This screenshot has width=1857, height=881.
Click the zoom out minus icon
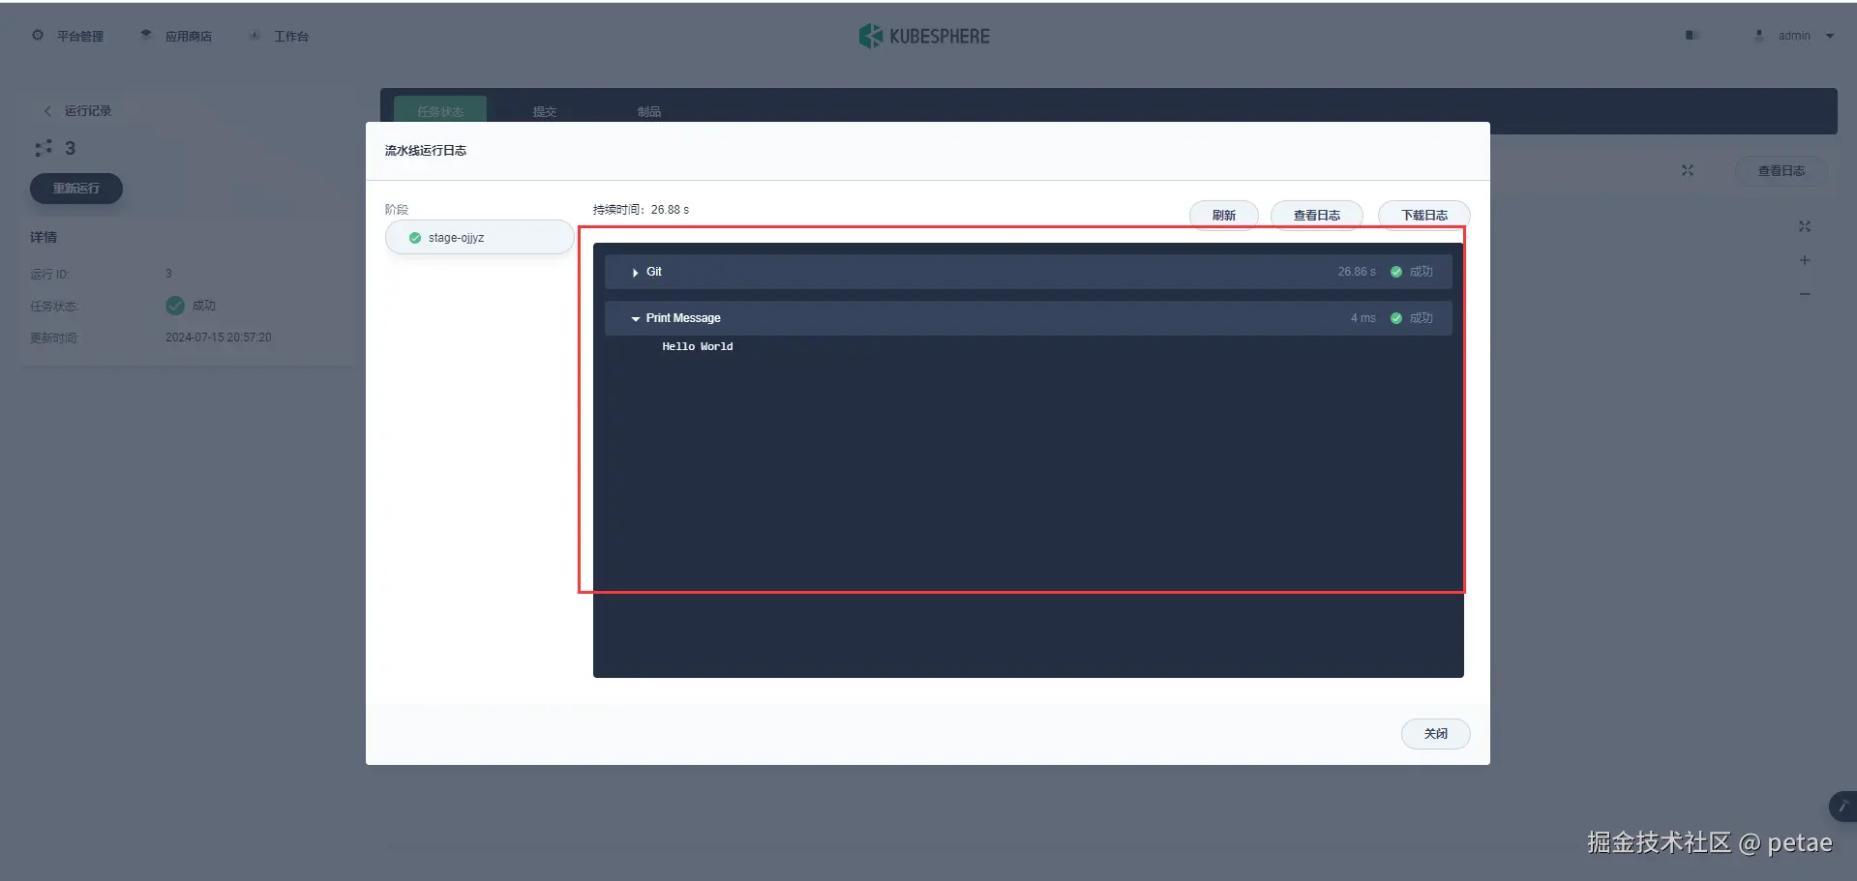pyautogui.click(x=1804, y=294)
